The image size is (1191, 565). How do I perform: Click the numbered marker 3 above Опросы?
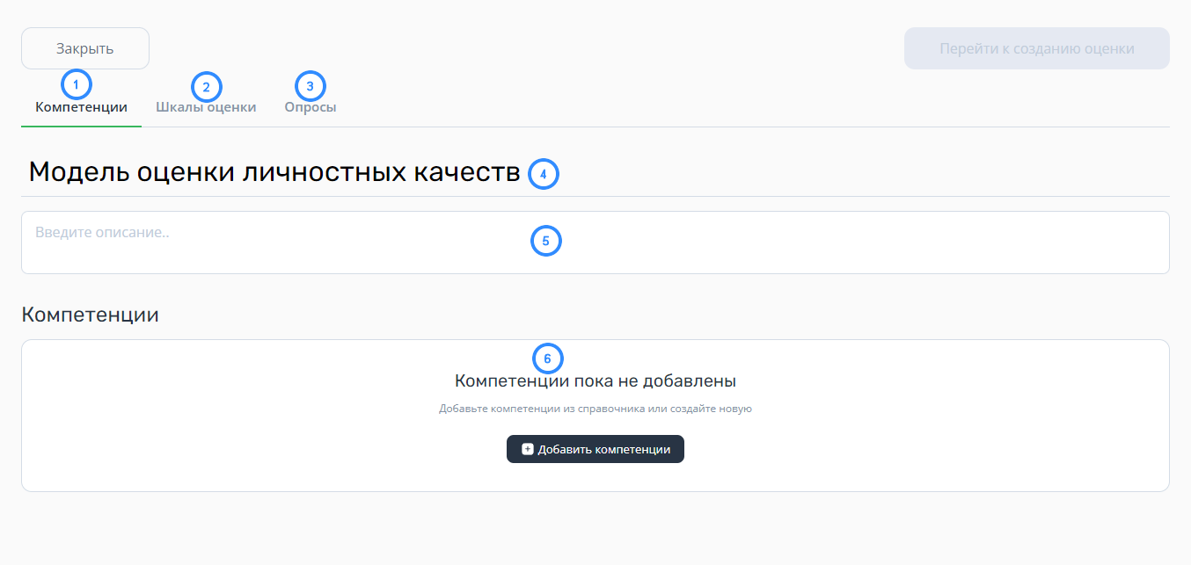(x=311, y=86)
